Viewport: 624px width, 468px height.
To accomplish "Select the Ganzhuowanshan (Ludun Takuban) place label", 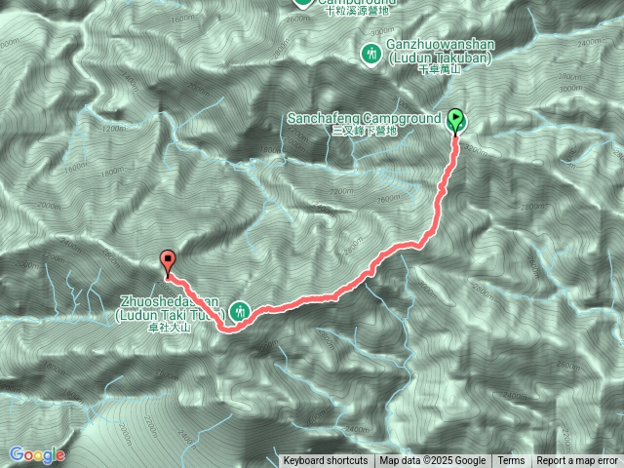I will click(440, 51).
